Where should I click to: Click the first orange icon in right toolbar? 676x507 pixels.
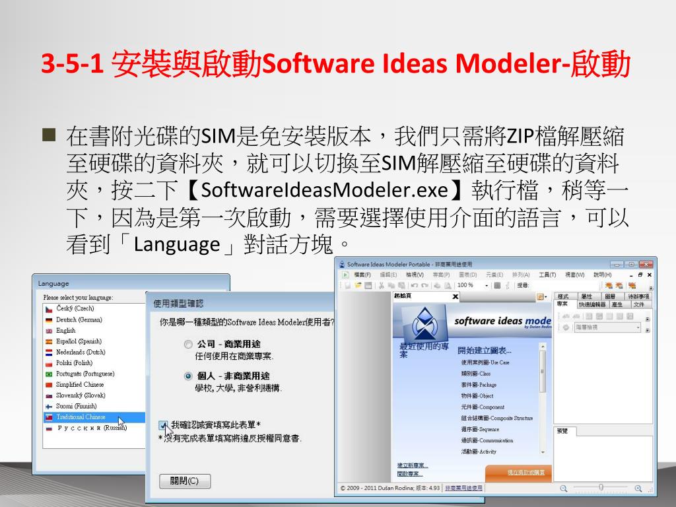(609, 285)
